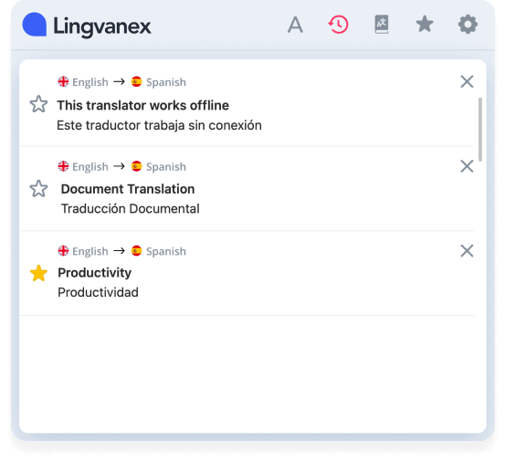The height and width of the screenshot is (462, 505).
Task: Click the 'Productivity' title
Action: click(95, 273)
